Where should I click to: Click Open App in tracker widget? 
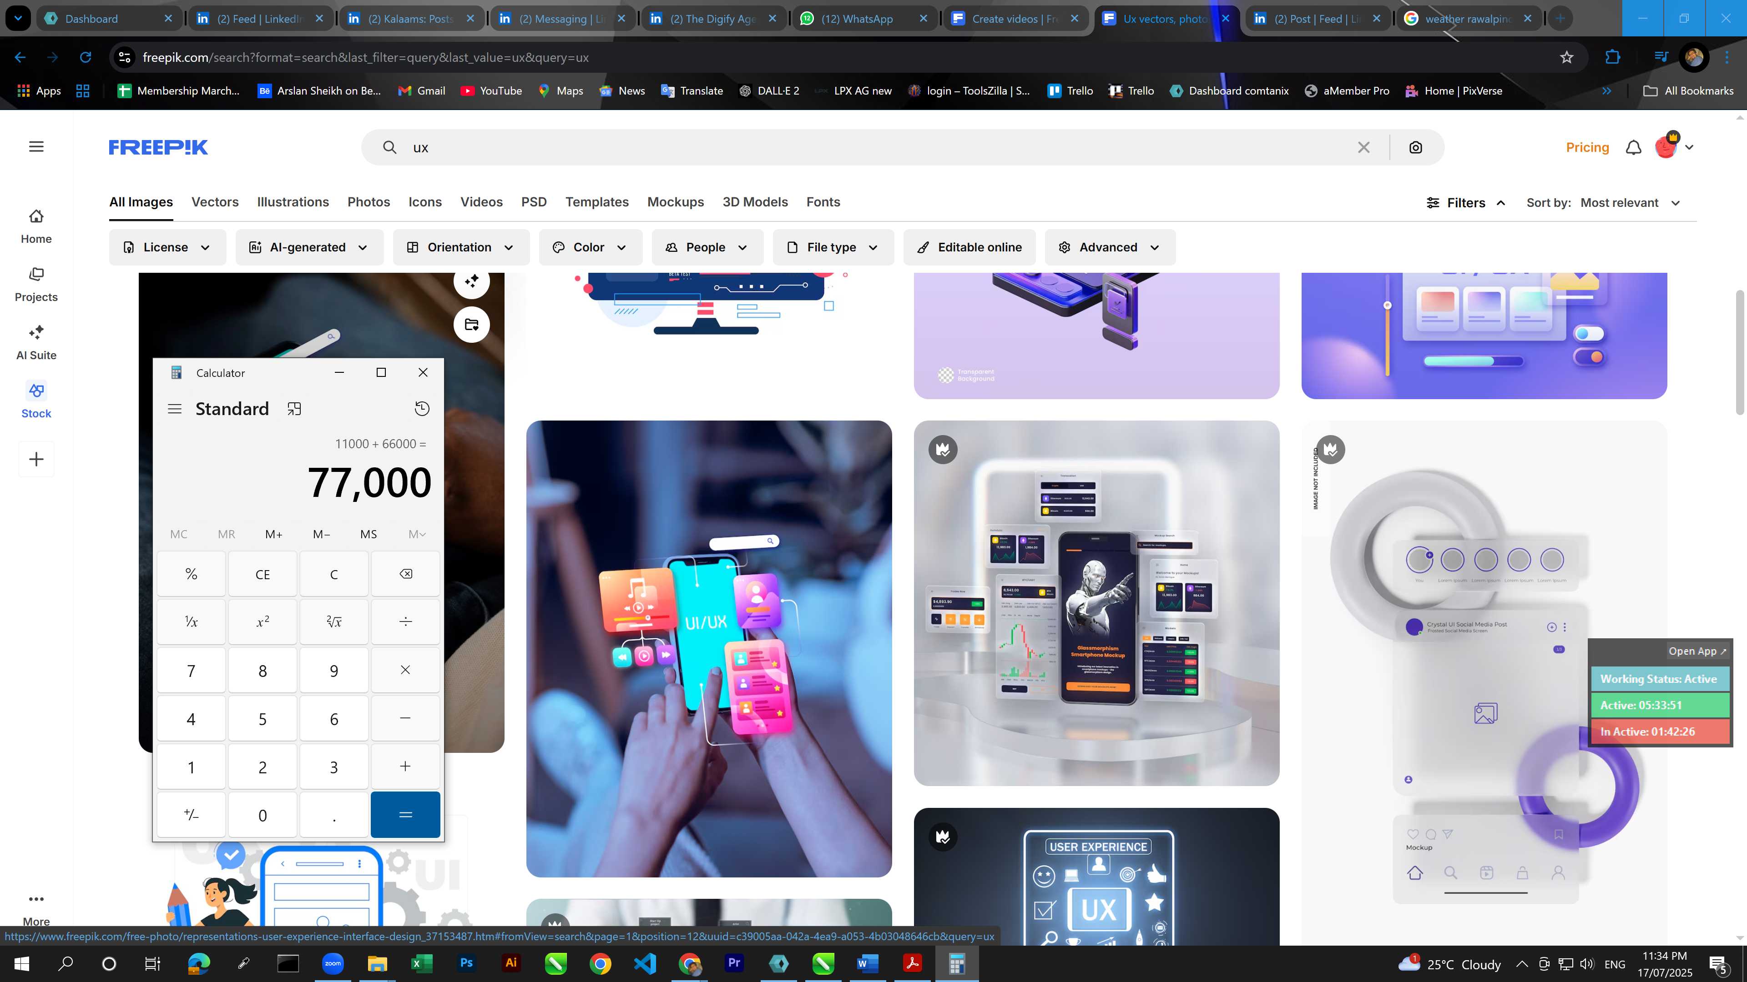[1697, 651]
